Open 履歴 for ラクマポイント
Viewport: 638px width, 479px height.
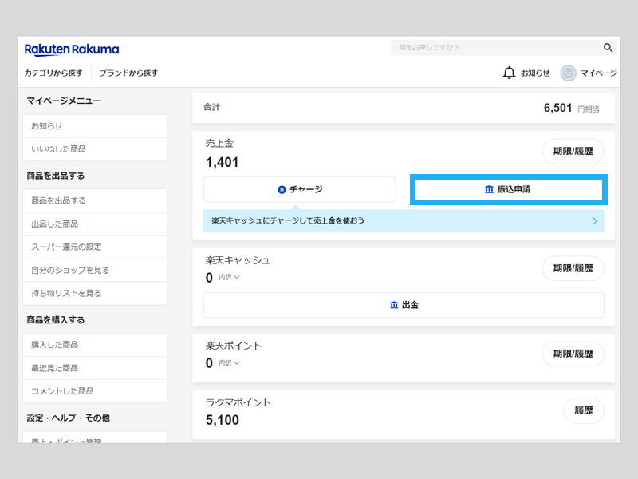pos(584,410)
